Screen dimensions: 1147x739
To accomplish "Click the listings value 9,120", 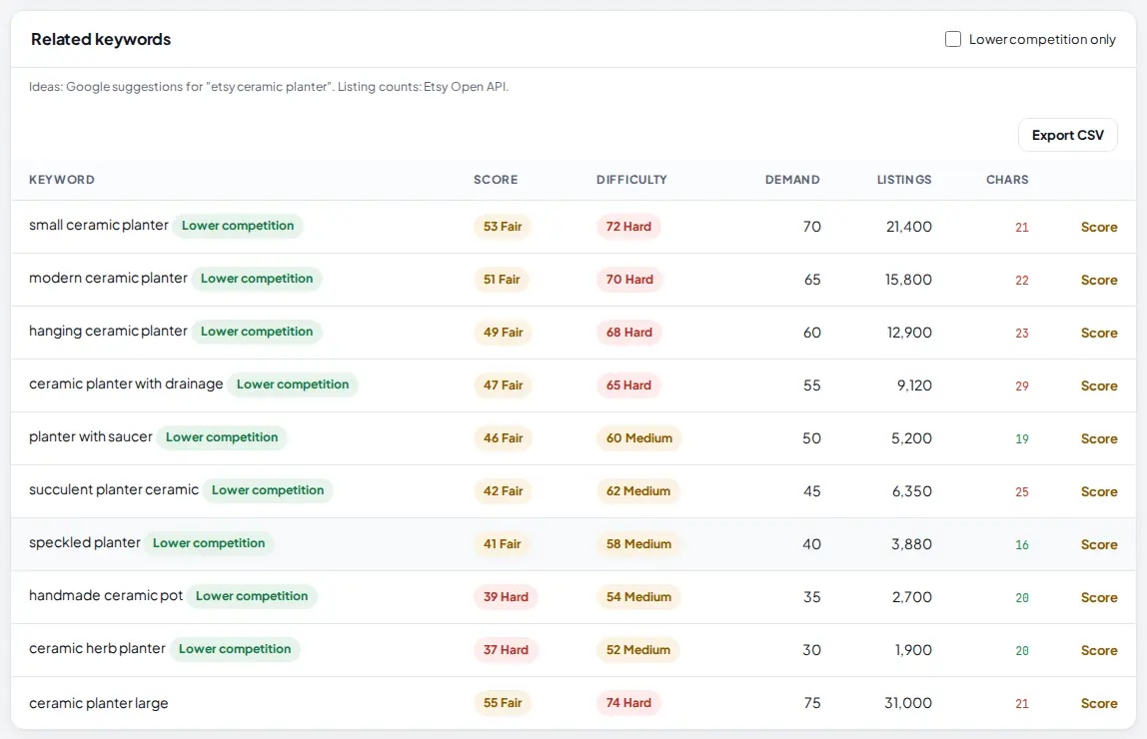I will pyautogui.click(x=914, y=385).
